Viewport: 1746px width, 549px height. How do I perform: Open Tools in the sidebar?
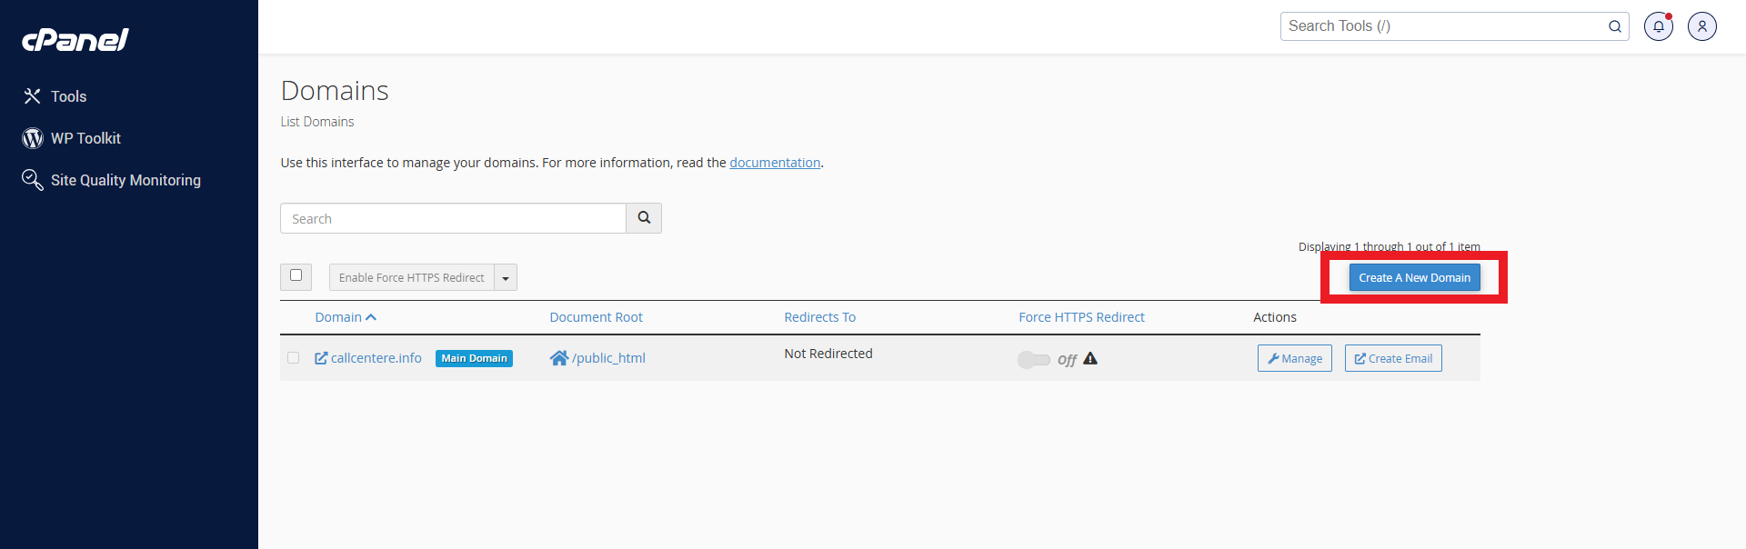point(68,96)
